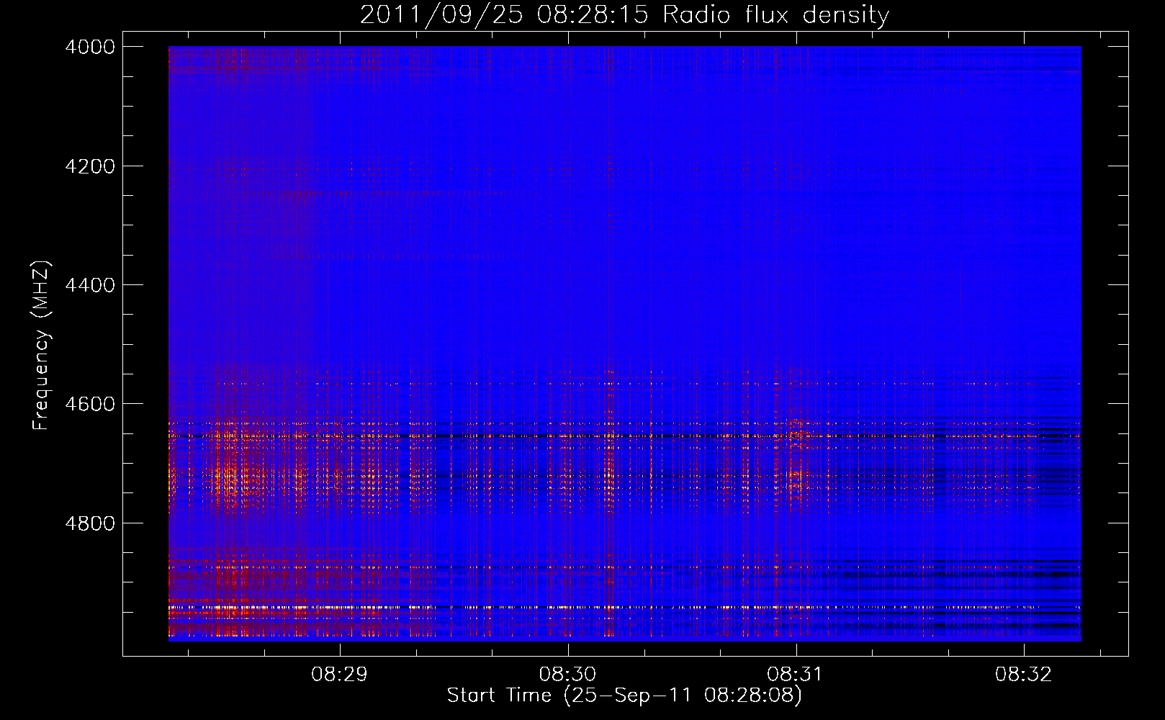Click the 4800 frequency tick label
1165x720 pixels.
pos(90,523)
